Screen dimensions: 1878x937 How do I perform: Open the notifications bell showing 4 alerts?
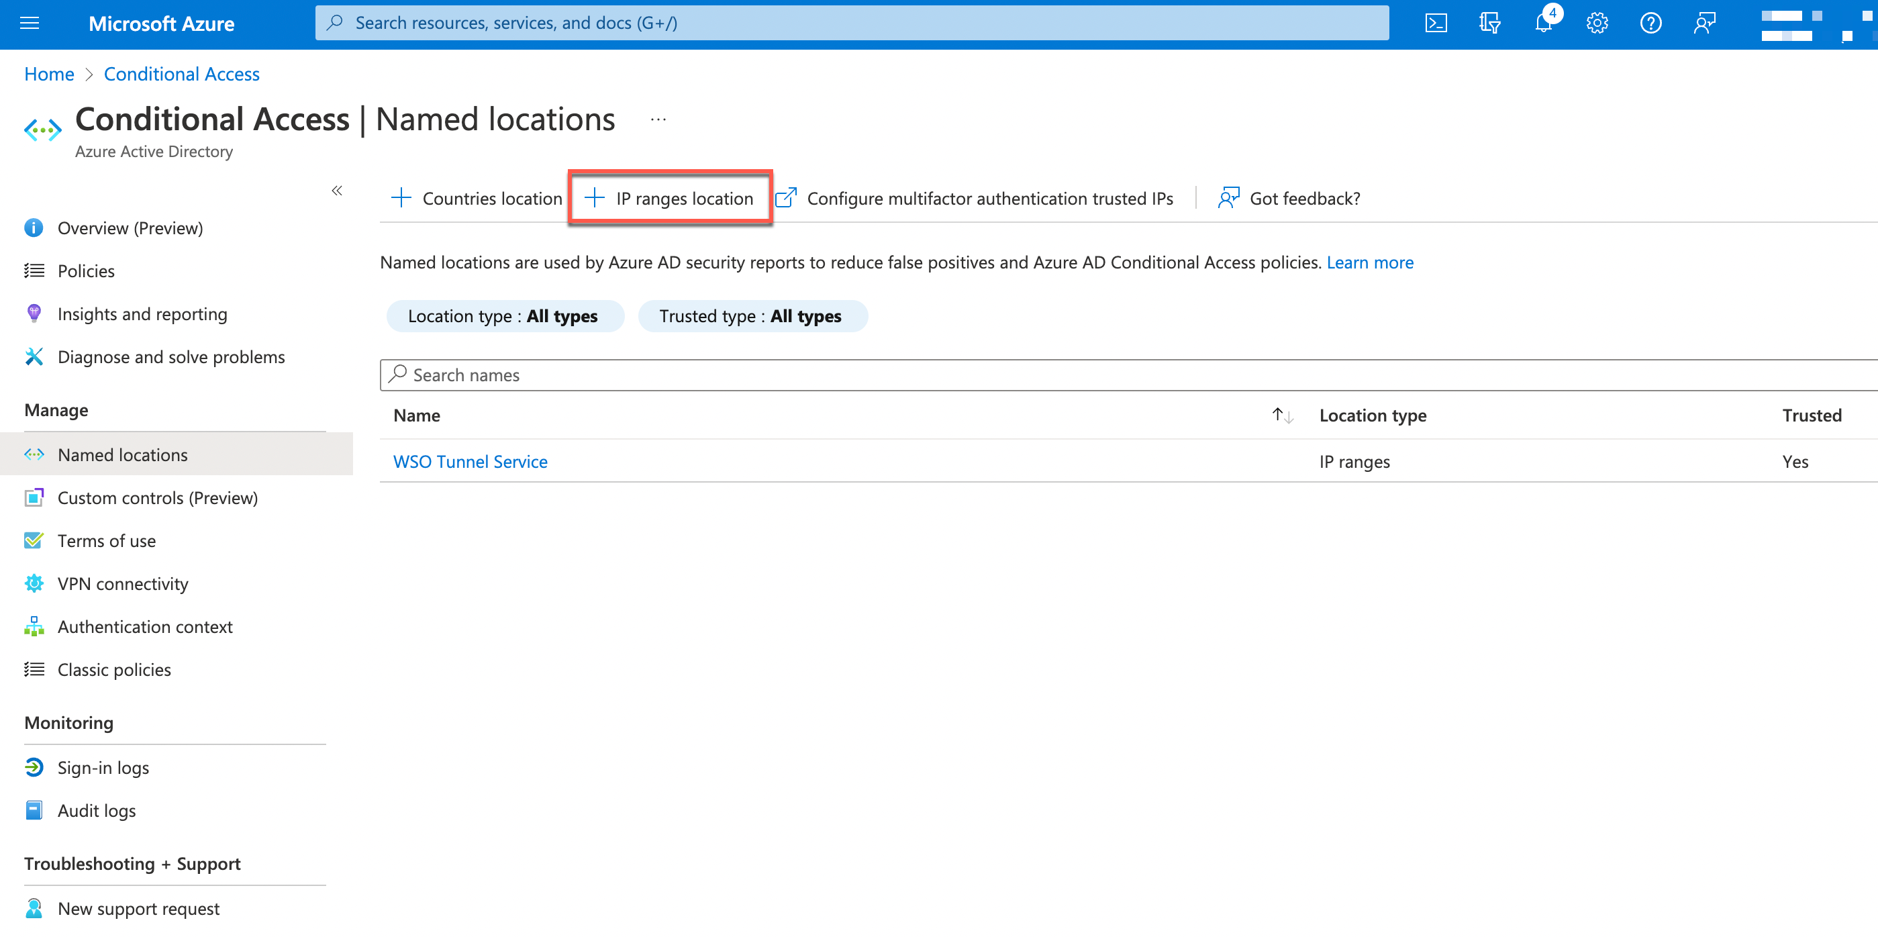click(1543, 23)
